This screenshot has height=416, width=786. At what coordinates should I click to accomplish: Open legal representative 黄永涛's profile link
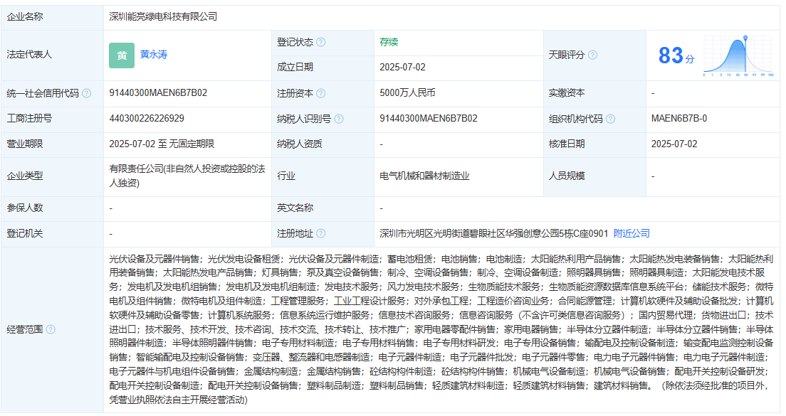pyautogui.click(x=154, y=54)
